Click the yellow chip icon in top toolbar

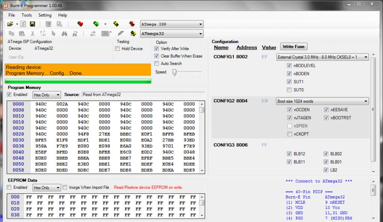[116, 24]
